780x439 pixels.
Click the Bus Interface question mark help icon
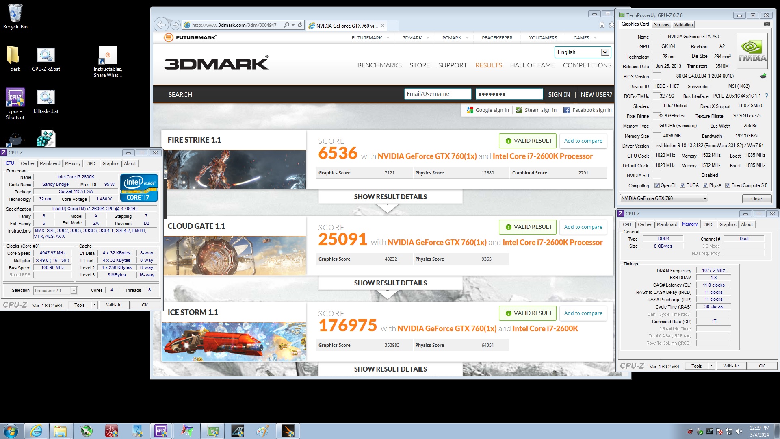[767, 96]
